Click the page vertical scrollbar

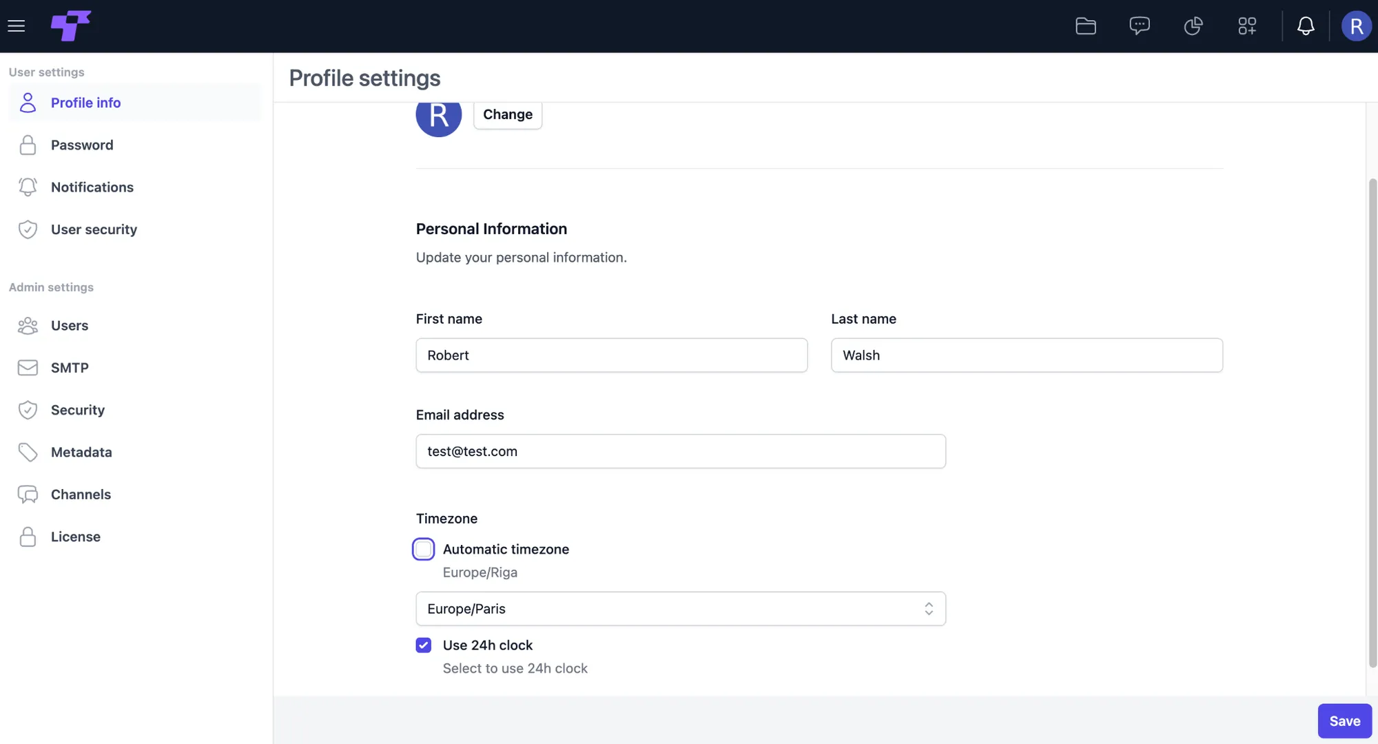[x=1372, y=422]
